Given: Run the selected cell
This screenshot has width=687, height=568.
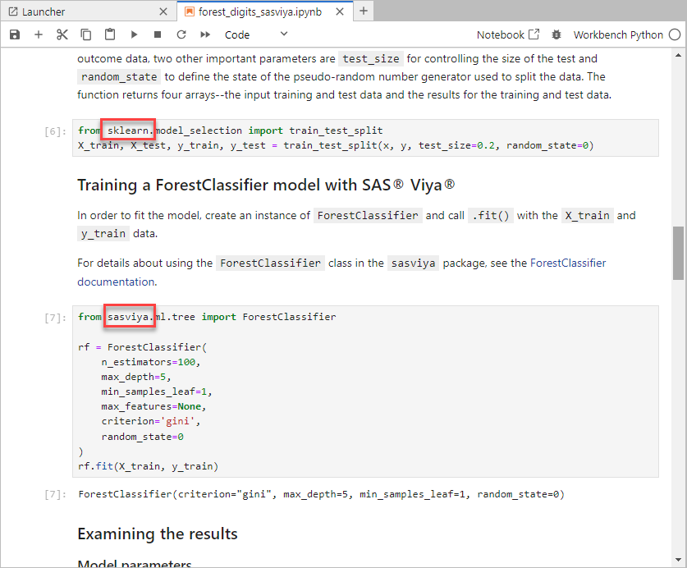Looking at the screenshot, I should (x=134, y=34).
